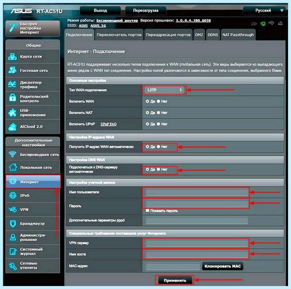Screen dimensions: 291x289
Task: Click the Применить apply button
Action: (x=175, y=280)
